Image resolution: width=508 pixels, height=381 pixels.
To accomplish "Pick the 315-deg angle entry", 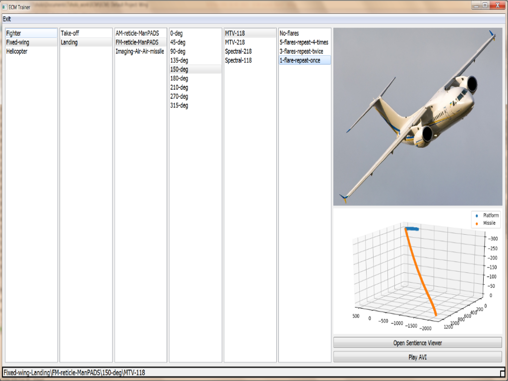I will 179,106.
